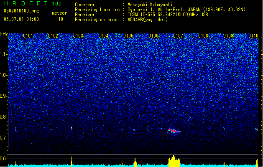Click the 0105 time marker

[128, 36]
